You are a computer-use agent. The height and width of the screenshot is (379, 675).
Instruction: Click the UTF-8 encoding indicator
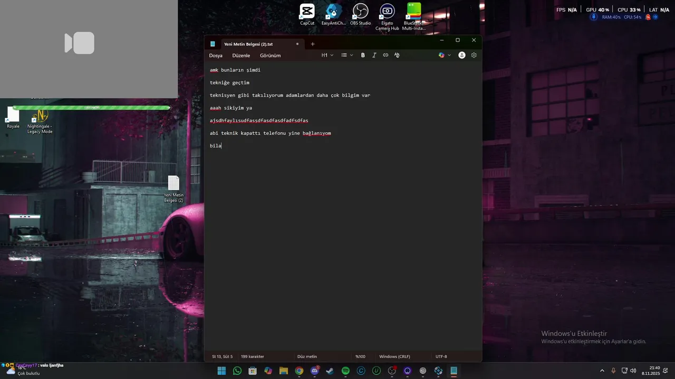pyautogui.click(x=441, y=356)
